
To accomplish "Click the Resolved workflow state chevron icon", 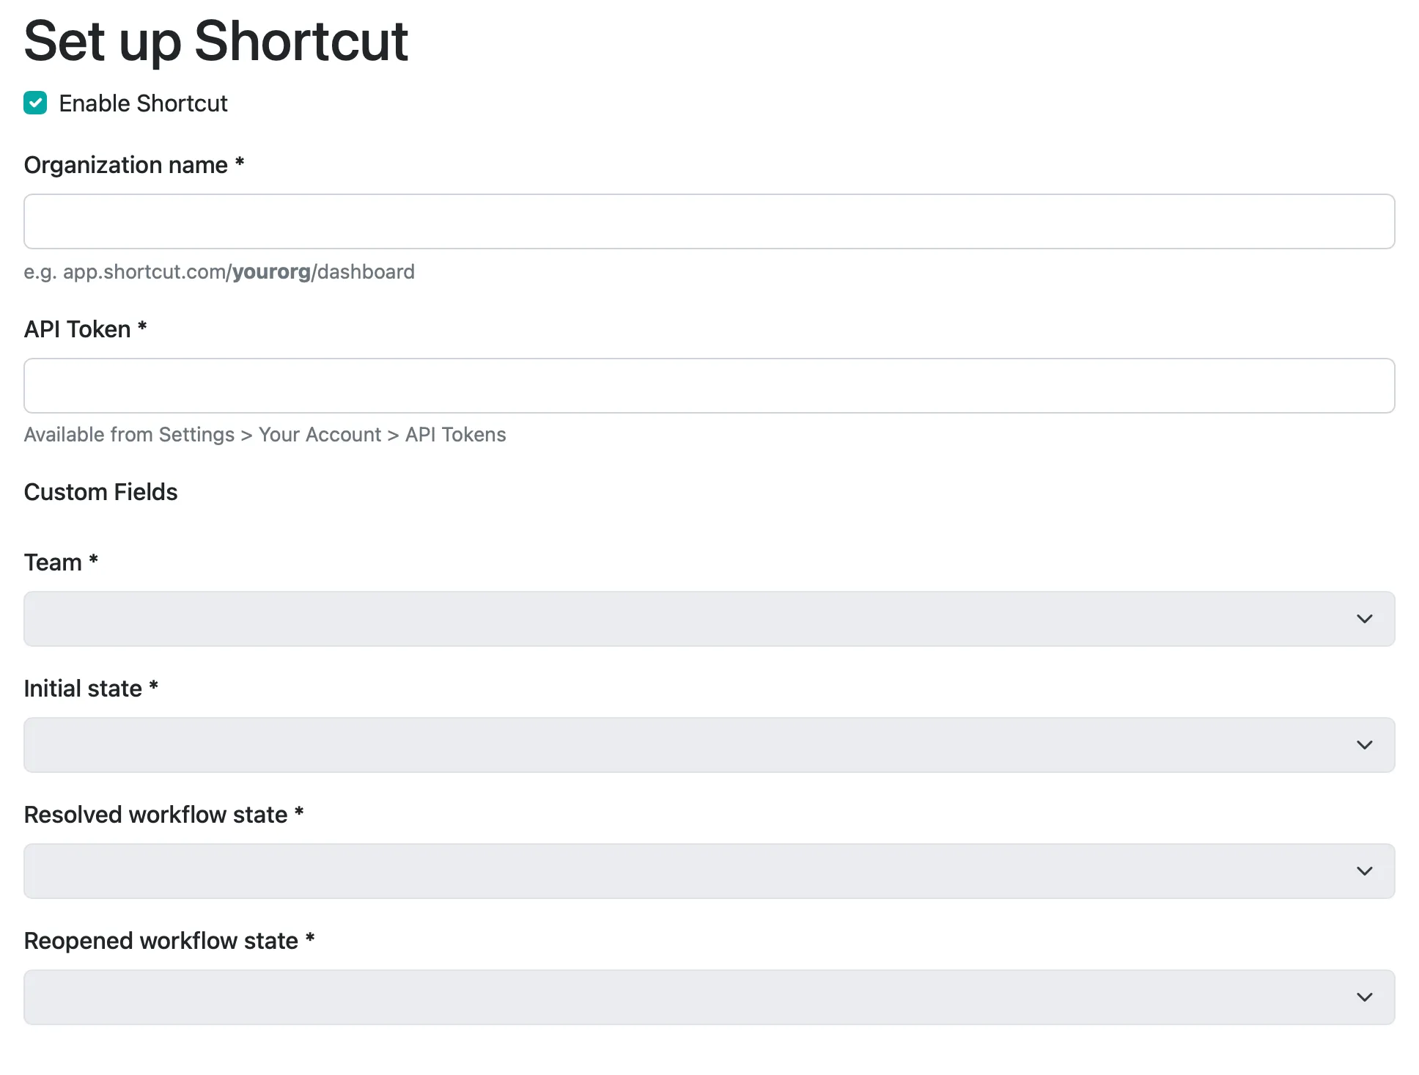I will pos(1364,871).
